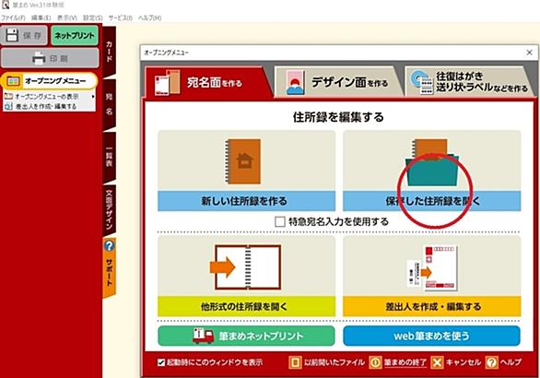Image resolution: width=540 pixels, height=378 pixels.
Task: Click 差出人を作成・編集する orange label
Action: pos(432,306)
